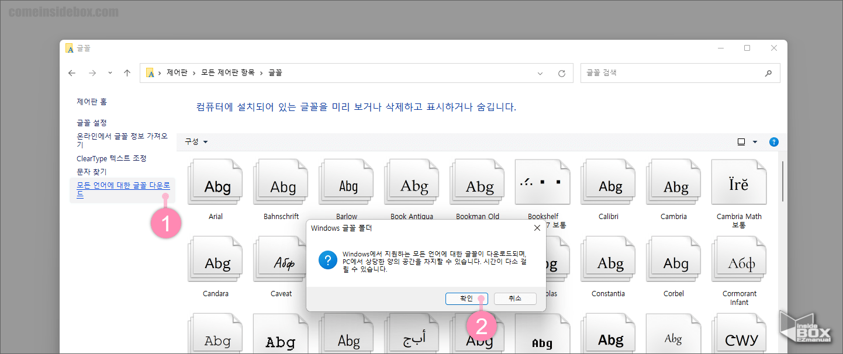Viewport: 843px width, 354px height.
Task: Open 글꼴 설정 link
Action: pos(92,123)
